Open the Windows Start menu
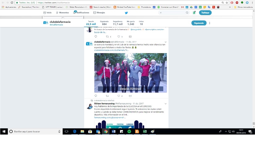 (4, 131)
